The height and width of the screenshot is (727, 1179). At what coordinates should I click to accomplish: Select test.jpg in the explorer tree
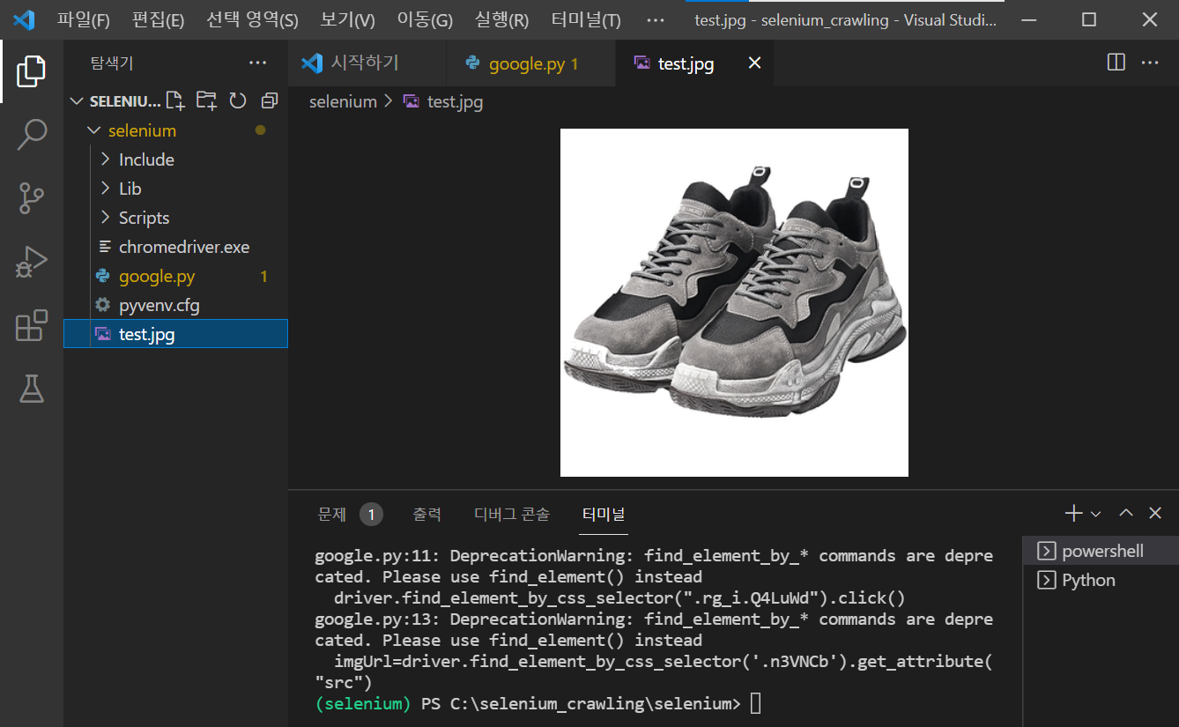pos(175,334)
